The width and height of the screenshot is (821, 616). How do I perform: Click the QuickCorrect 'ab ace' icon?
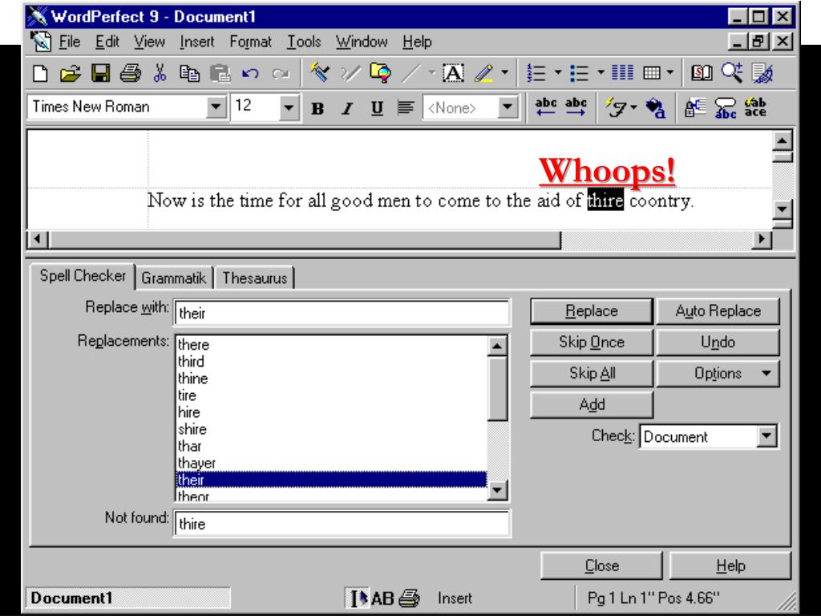tap(755, 107)
